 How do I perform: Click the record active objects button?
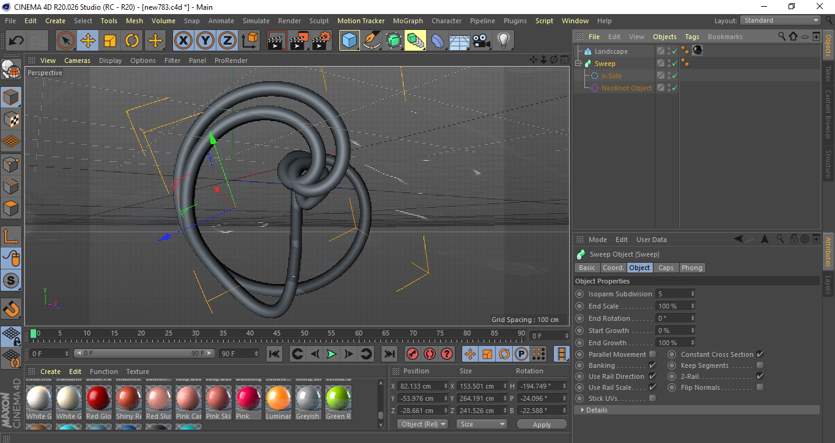pyautogui.click(x=413, y=354)
